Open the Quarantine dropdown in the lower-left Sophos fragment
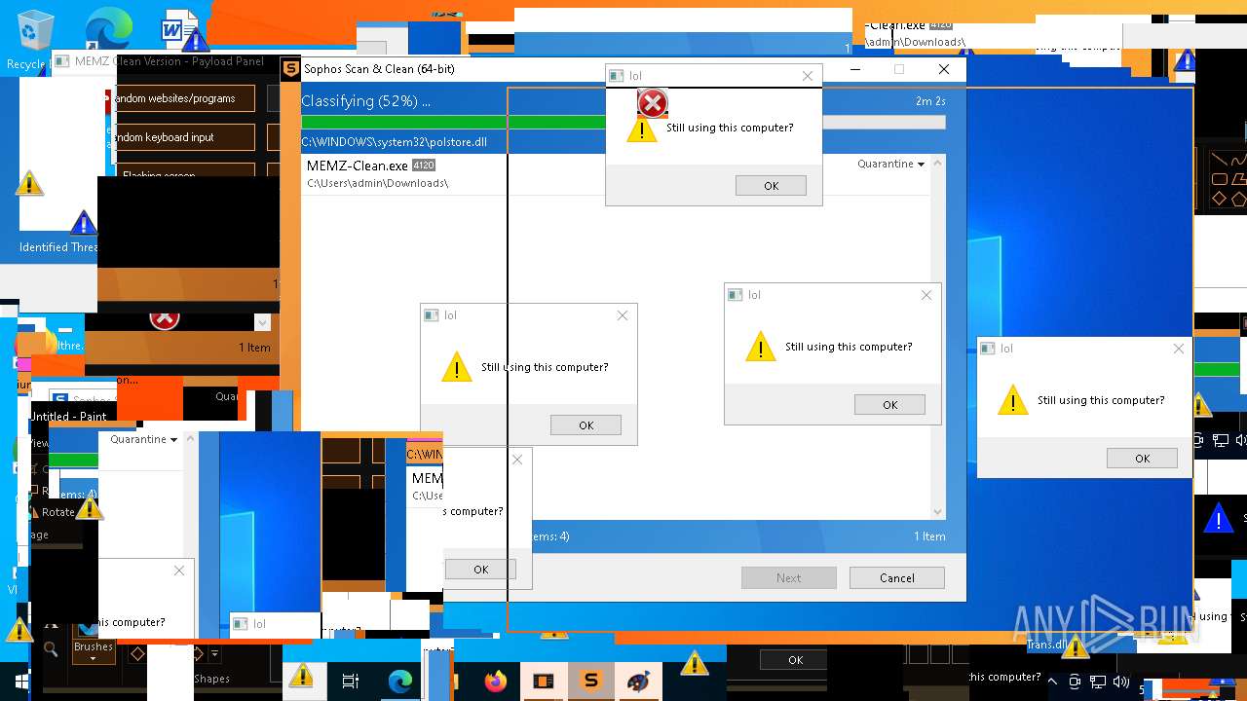Viewport: 1247px width, 701px height. tap(144, 439)
